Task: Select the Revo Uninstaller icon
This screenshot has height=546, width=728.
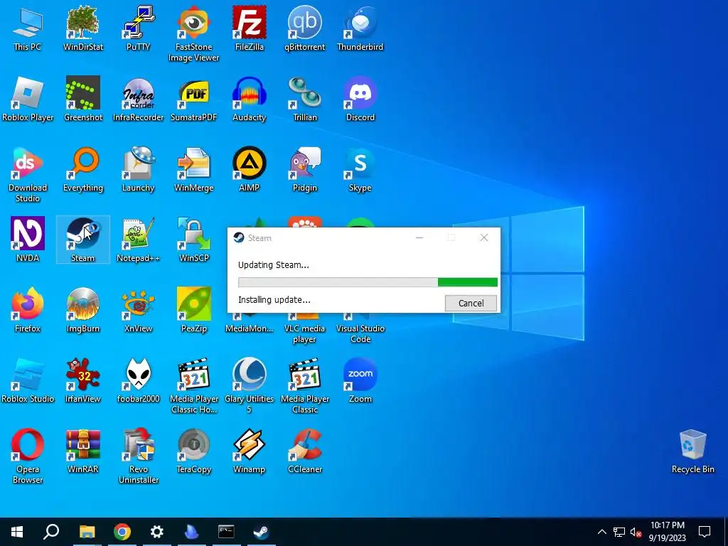Action: click(x=139, y=457)
